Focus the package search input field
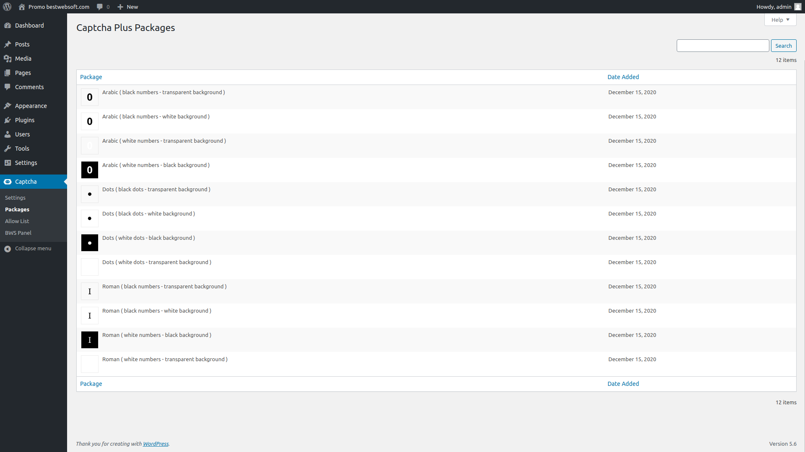The height and width of the screenshot is (452, 805). pyautogui.click(x=722, y=46)
